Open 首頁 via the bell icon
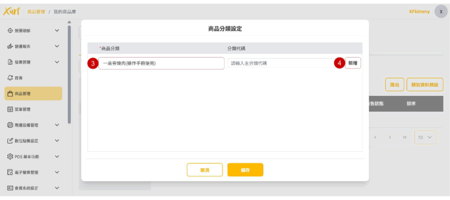This screenshot has width=450, height=200. click(x=10, y=78)
